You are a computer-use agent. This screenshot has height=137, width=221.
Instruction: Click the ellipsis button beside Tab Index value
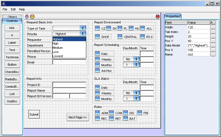pyautogui.click(x=213, y=32)
